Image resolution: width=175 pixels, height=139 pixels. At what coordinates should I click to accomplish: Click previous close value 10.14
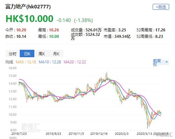[x=21, y=36]
